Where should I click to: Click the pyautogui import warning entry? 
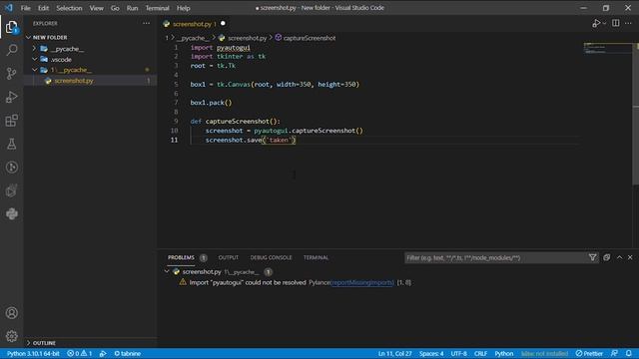pos(296,282)
